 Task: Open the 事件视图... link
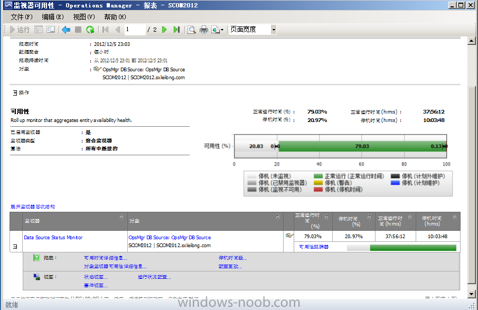(96, 285)
